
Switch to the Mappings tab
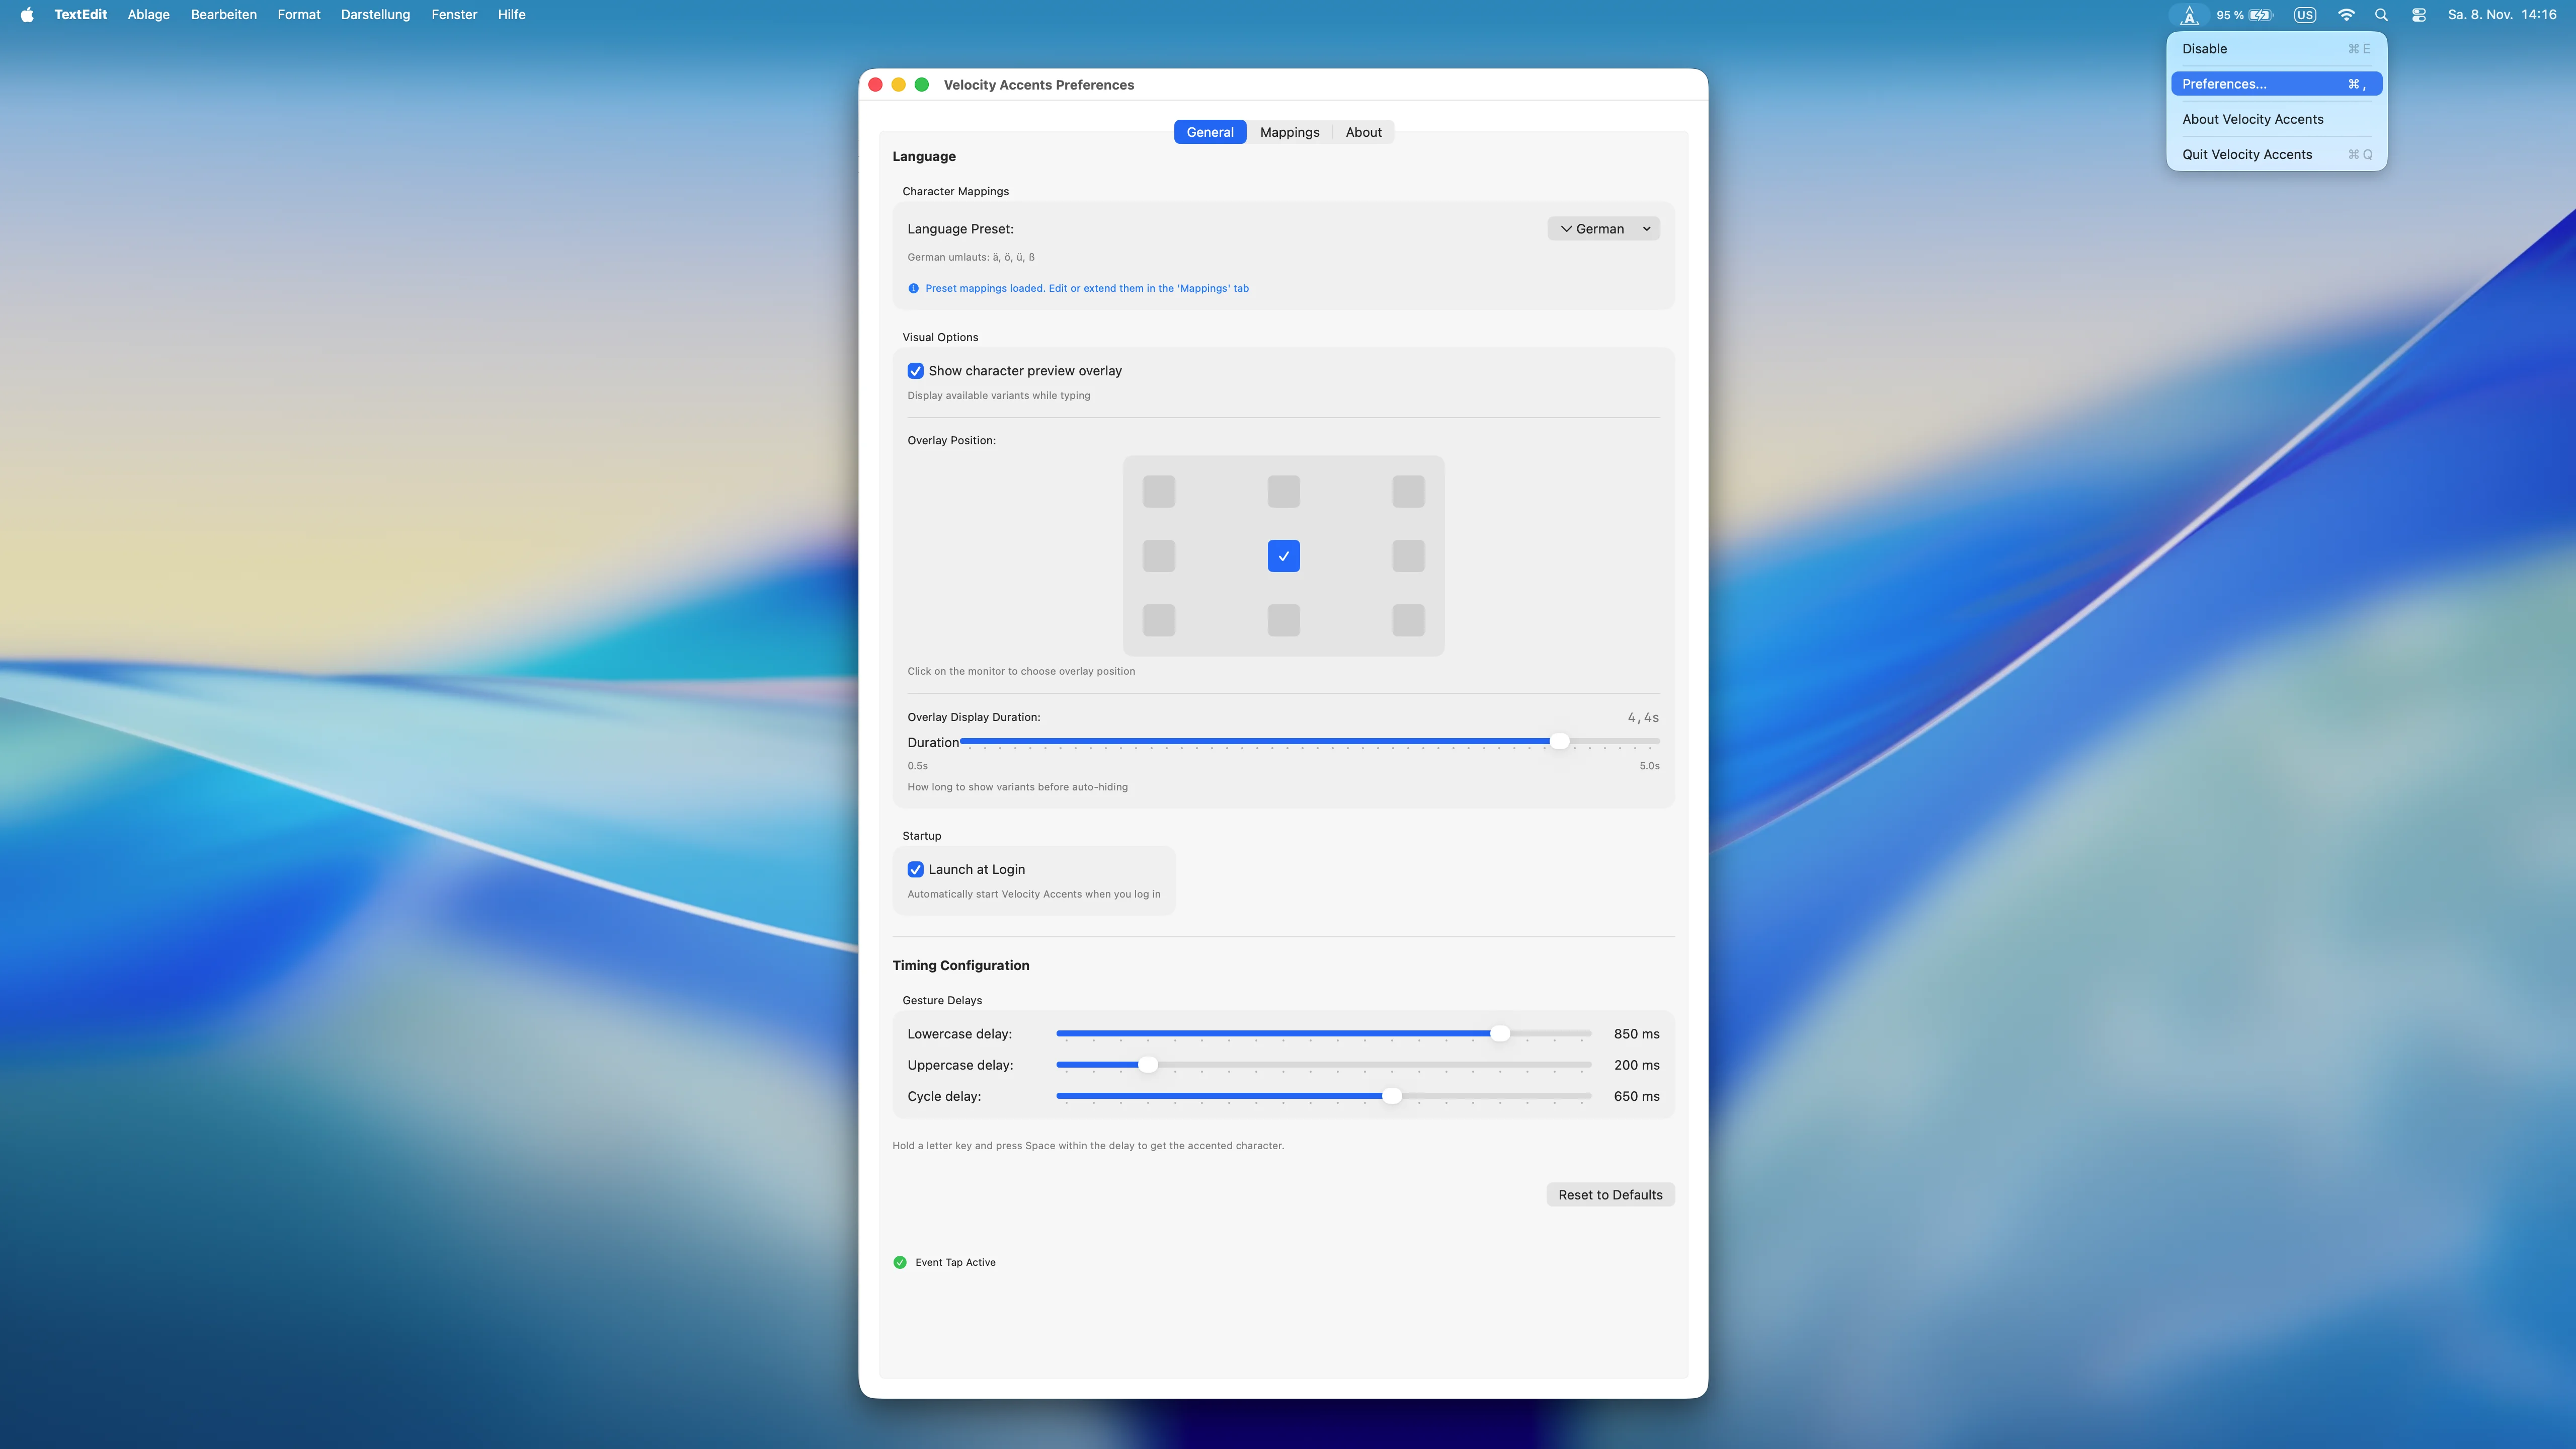tap(1289, 131)
